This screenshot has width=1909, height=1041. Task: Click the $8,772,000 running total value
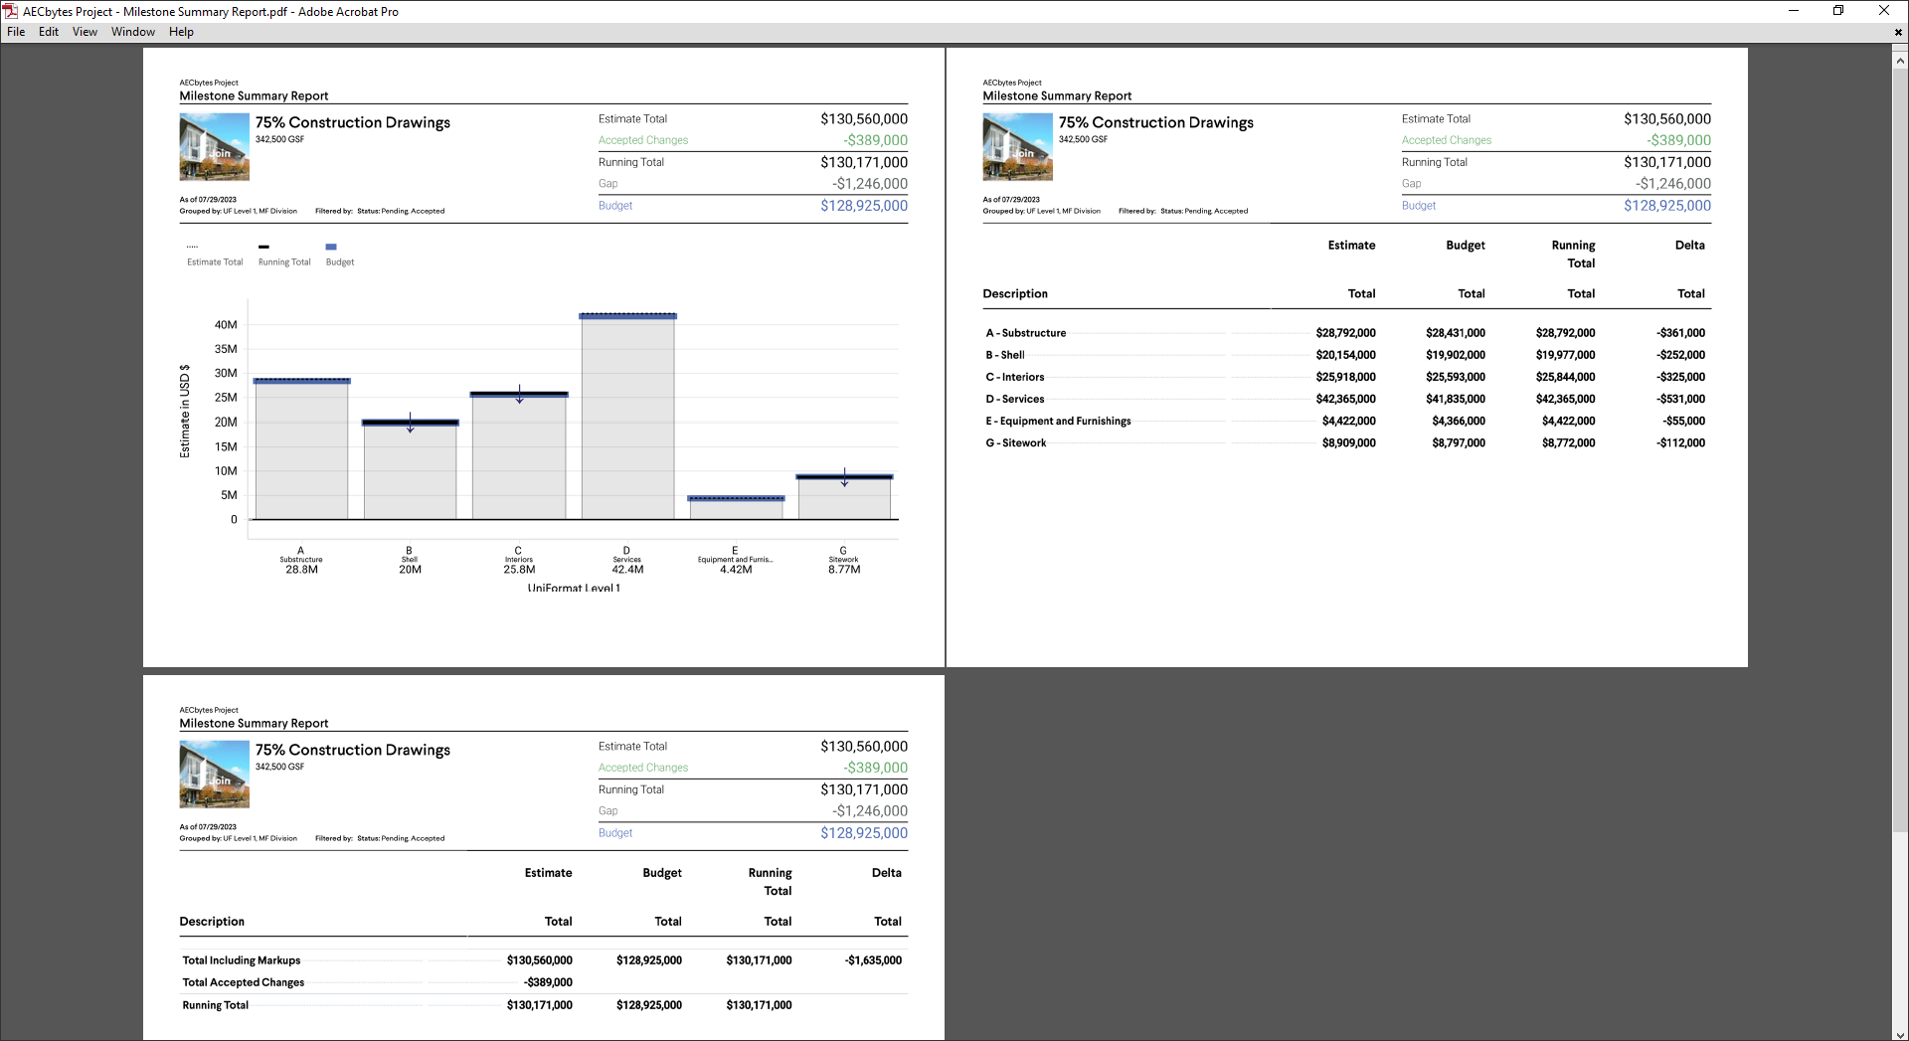1568,442
